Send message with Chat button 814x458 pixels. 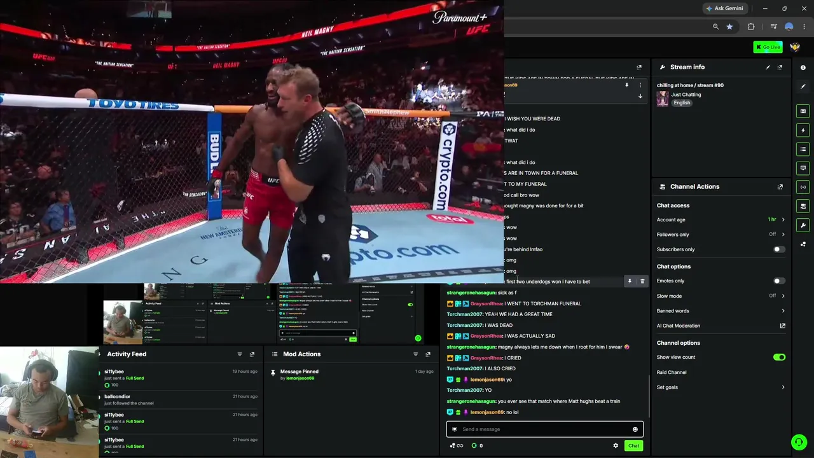click(633, 446)
